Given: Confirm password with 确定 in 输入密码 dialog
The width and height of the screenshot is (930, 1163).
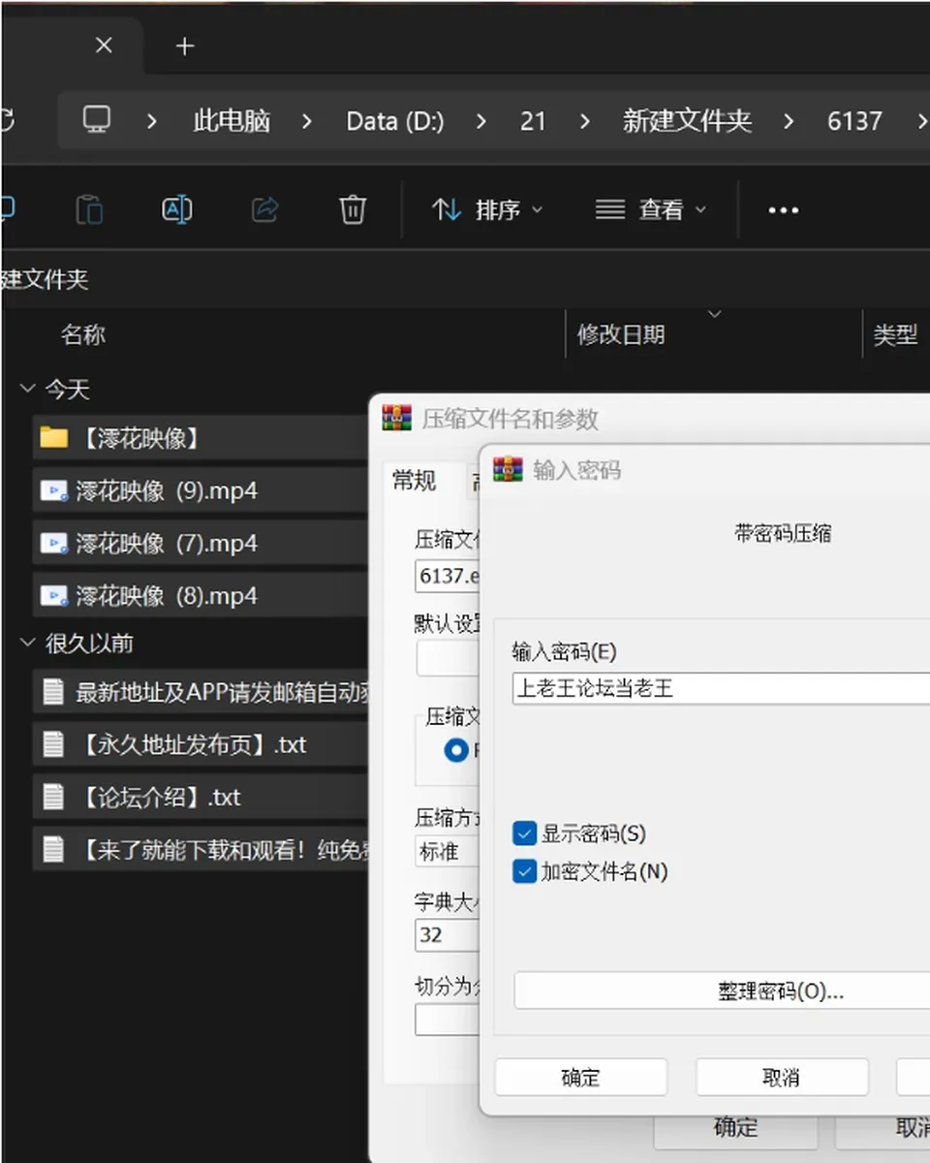Looking at the screenshot, I should [581, 1077].
